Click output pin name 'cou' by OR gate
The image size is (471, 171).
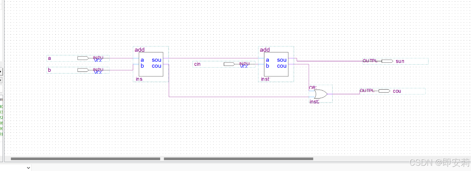point(397,91)
